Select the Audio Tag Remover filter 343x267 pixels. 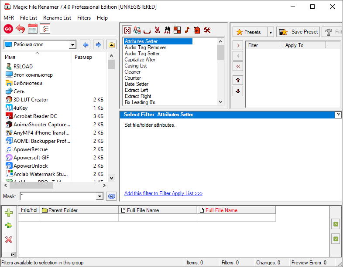145,47
